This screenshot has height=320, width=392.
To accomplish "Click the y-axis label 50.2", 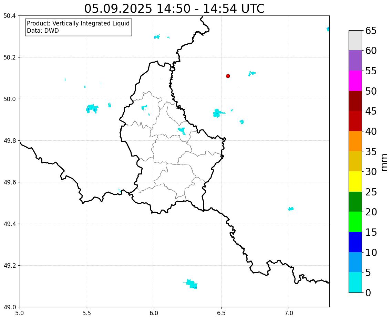I will tap(10, 57).
